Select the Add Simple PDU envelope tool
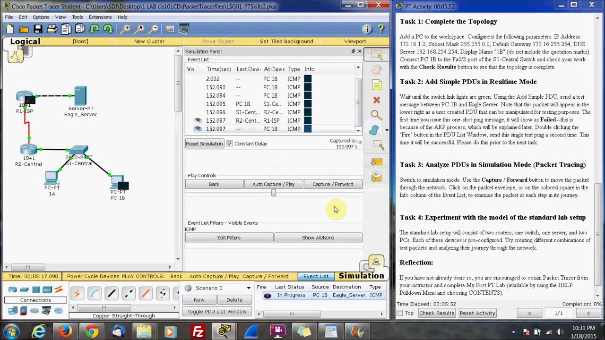605x340 pixels. [x=377, y=162]
